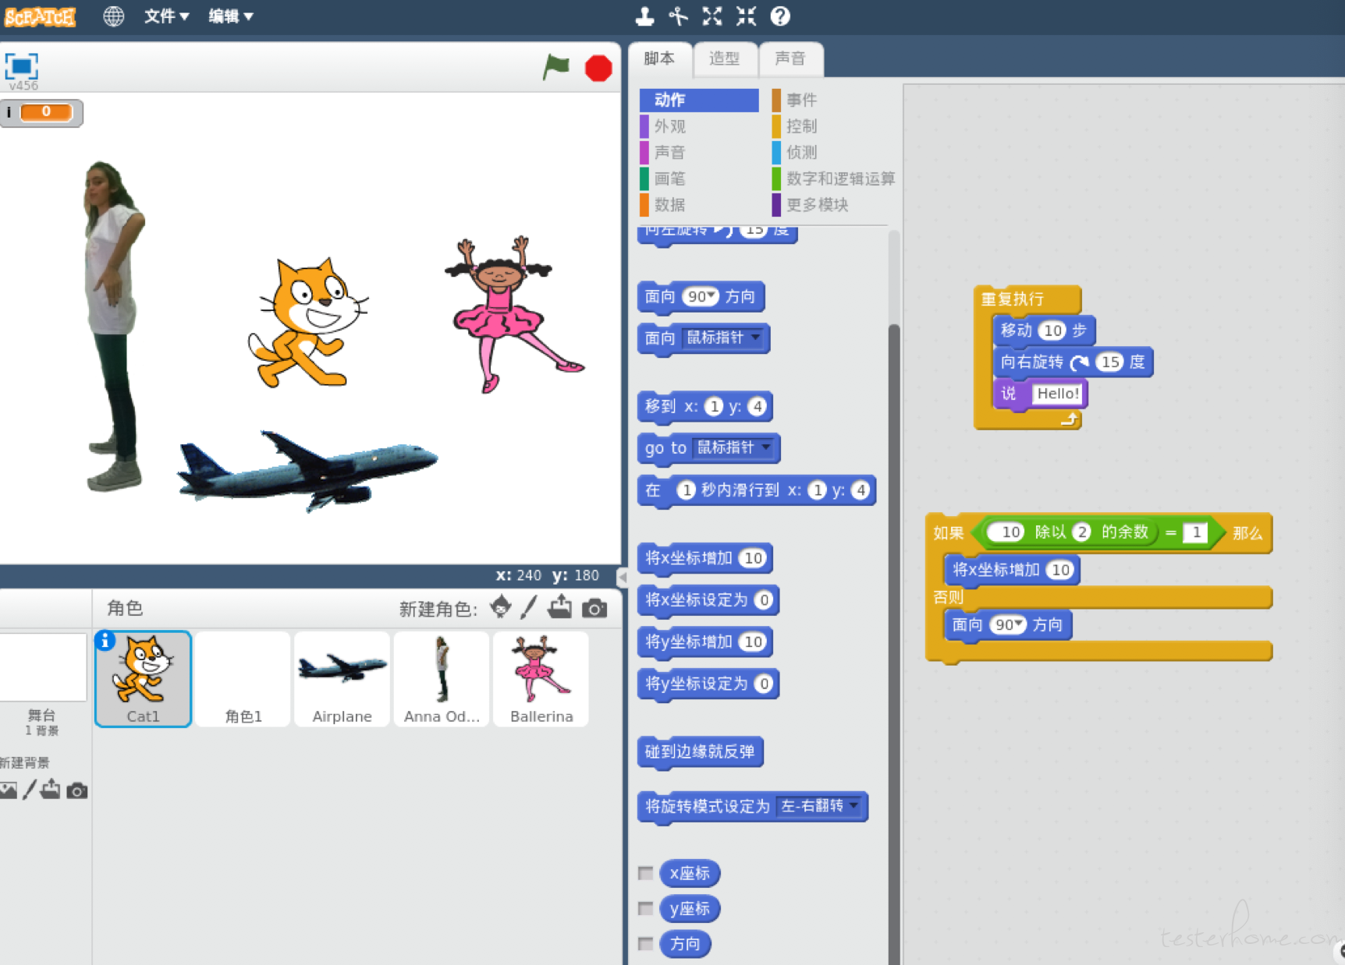Screen dimensions: 1345x965
Task: Open the language globe menu
Action: point(114,16)
